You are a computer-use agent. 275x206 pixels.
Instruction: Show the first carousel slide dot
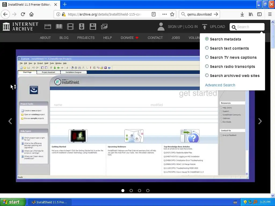[123, 191]
